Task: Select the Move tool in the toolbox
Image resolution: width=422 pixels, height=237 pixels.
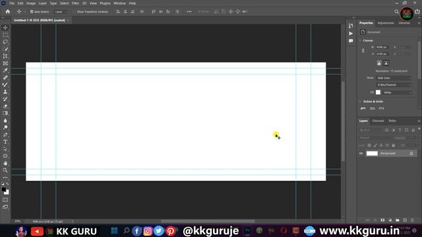Action: click(5, 28)
